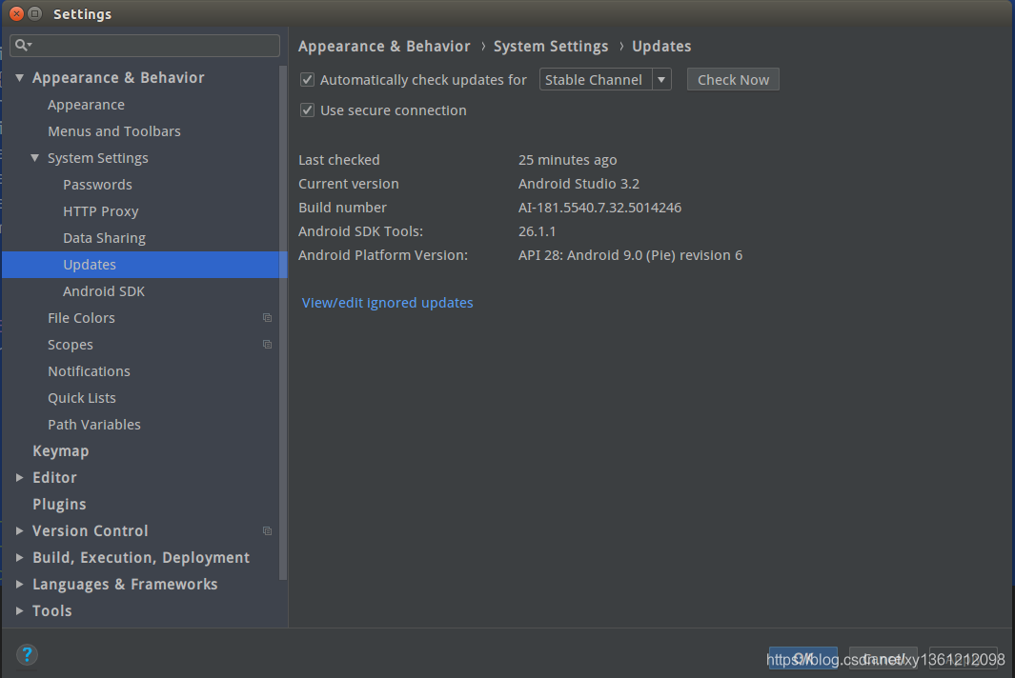Screen dimensions: 1015x678
Task: Select File Colors settings
Action: 81,318
